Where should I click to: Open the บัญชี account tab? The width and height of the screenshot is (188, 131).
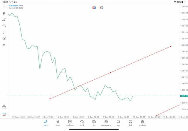tap(130, 123)
